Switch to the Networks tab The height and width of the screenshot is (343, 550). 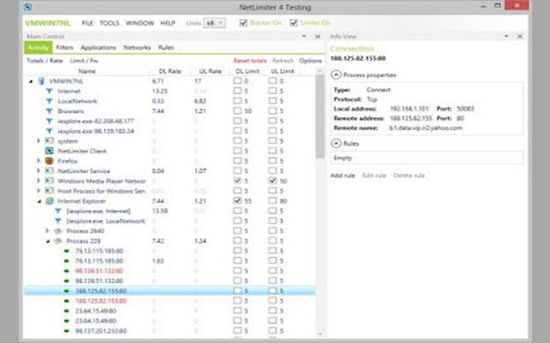[137, 48]
